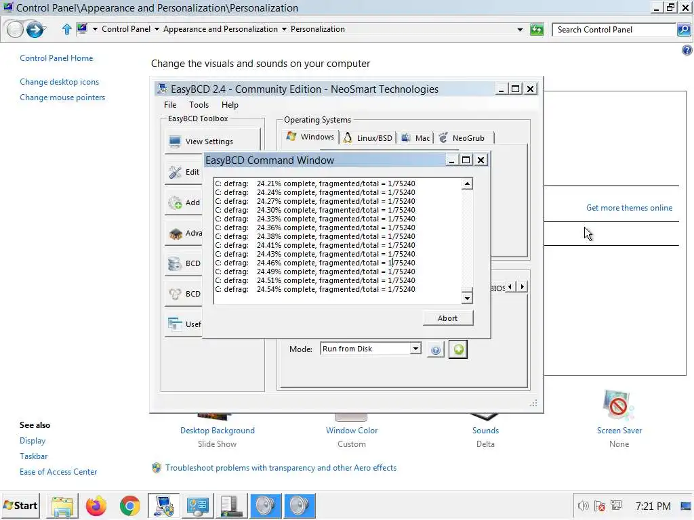This screenshot has width=694, height=520.
Task: Switch to the NeoGrub tab
Action: (464, 138)
